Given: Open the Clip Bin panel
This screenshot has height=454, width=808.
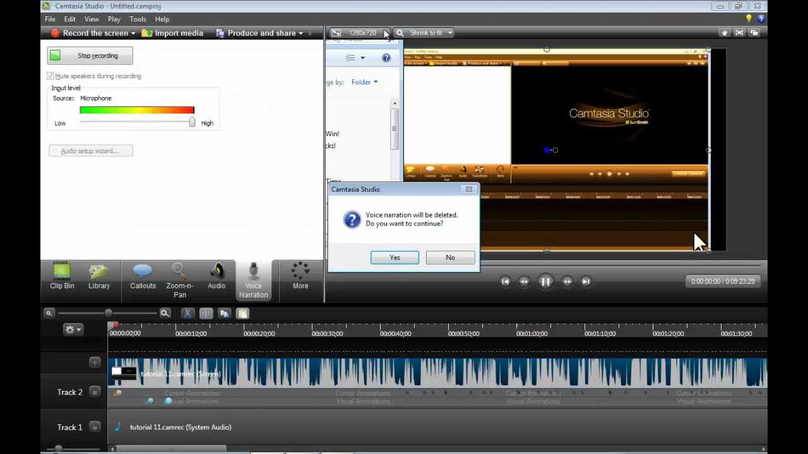Looking at the screenshot, I should (62, 276).
